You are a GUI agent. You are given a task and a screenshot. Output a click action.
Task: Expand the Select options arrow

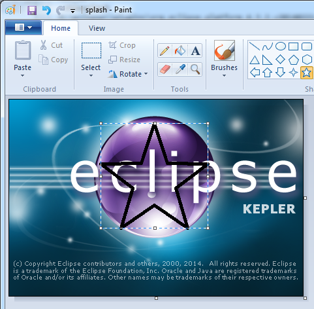click(x=91, y=75)
